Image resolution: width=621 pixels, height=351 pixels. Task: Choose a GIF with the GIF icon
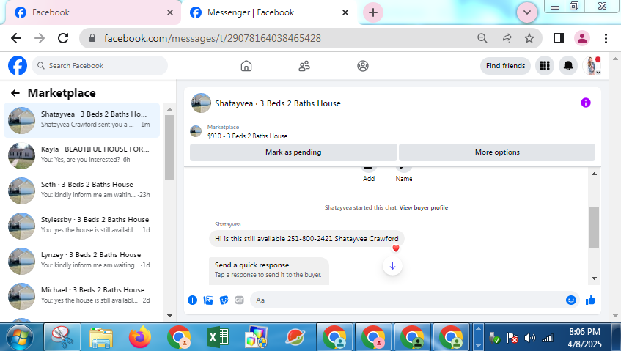[239, 300]
